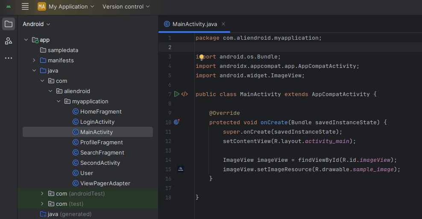Click the manifests folder icon
Viewport: 422px width, 219px height.
(43, 60)
